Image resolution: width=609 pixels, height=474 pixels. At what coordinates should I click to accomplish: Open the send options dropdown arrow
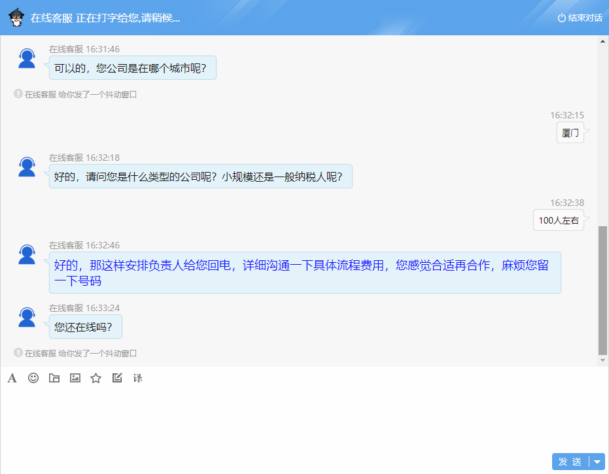coord(597,461)
